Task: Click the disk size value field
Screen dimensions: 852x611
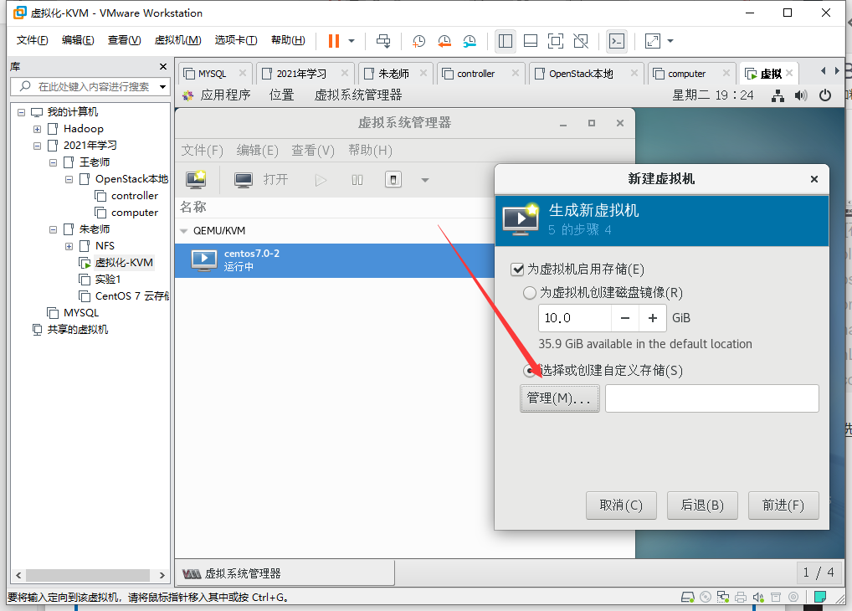Action: click(575, 318)
